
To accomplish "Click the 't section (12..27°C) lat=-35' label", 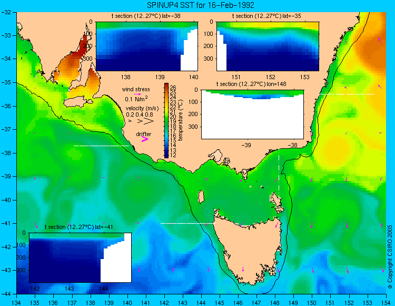I will click(266, 16).
